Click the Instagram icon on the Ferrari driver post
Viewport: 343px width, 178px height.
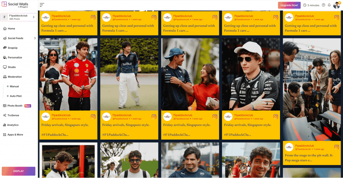pyautogui.click(x=93, y=117)
